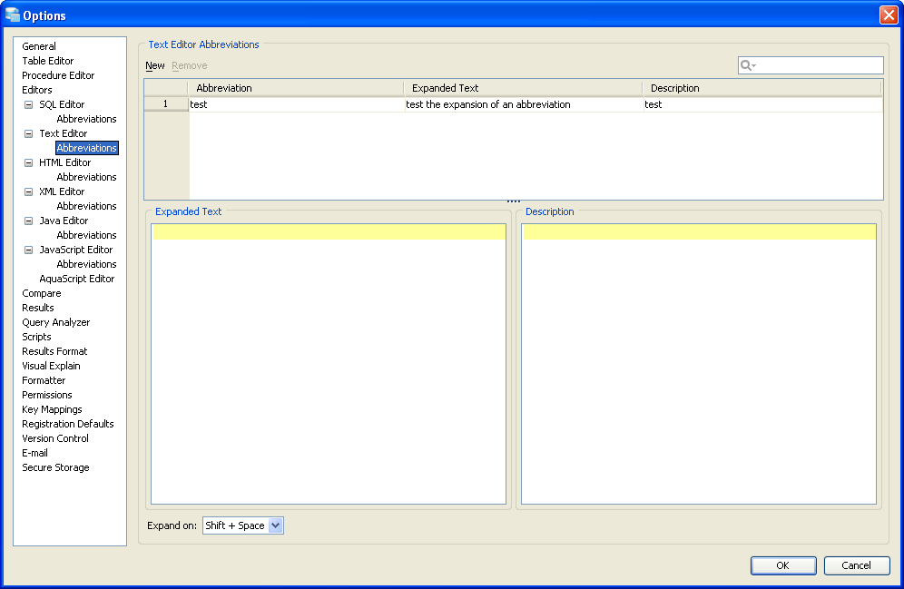The width and height of the screenshot is (904, 589).
Task: Open the Expand on dropdown
Action: coord(276,525)
